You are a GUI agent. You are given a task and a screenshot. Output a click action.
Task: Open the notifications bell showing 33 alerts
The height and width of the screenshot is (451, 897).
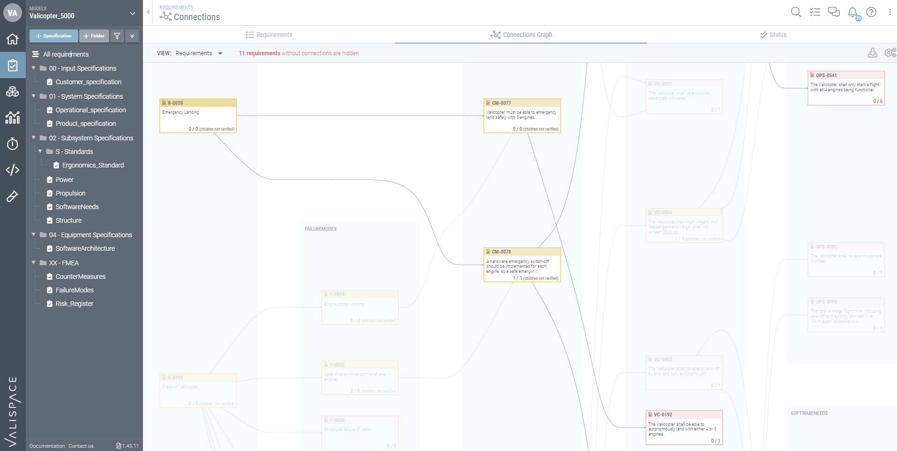point(852,12)
